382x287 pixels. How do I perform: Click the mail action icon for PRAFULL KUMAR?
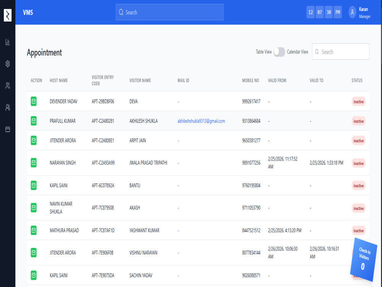(x=34, y=121)
